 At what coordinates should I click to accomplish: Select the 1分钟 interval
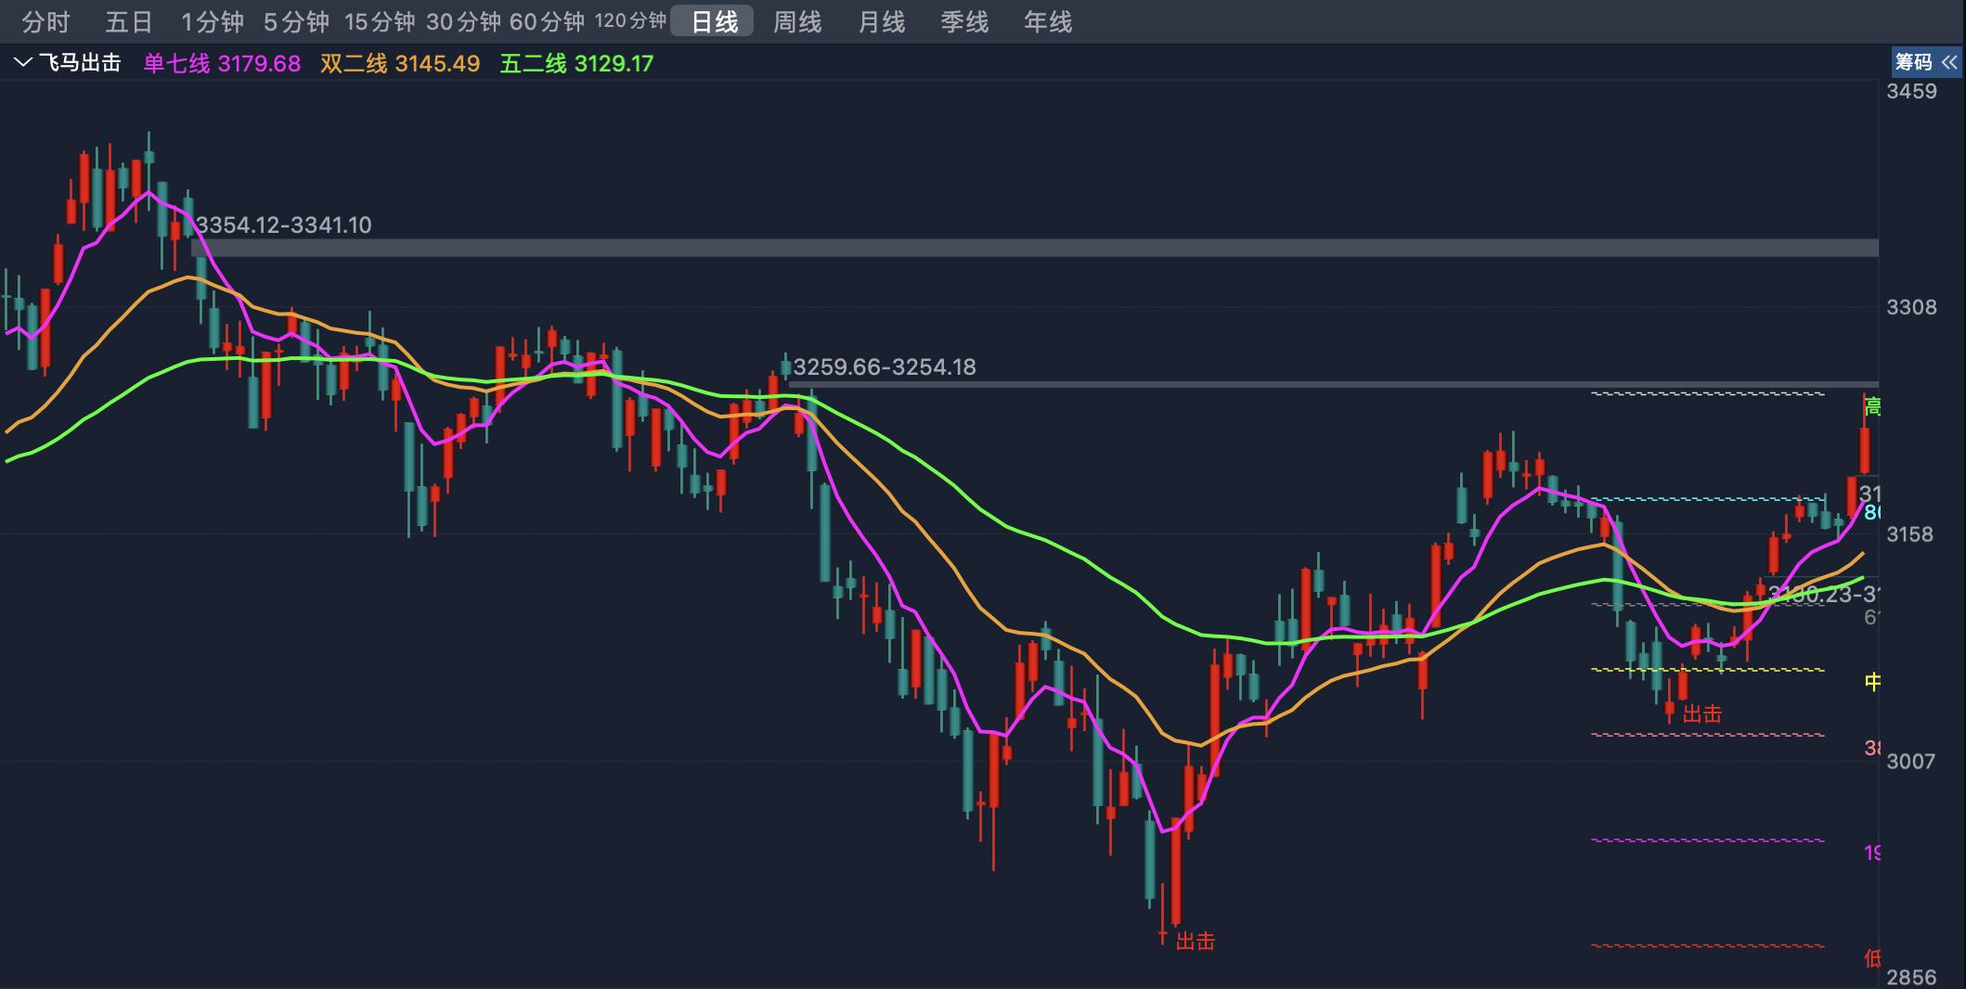(212, 21)
